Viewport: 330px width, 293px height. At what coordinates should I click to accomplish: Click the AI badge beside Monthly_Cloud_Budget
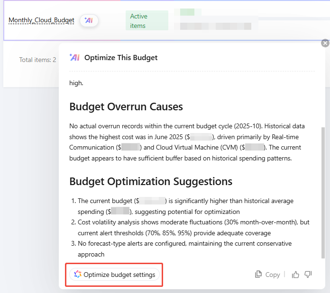click(89, 20)
